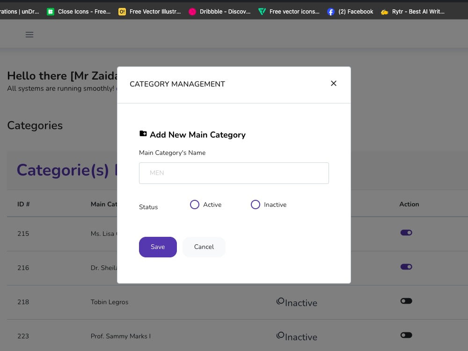
Task: Open the Rytr Best AI Writer bookmark
Action: pos(413,12)
